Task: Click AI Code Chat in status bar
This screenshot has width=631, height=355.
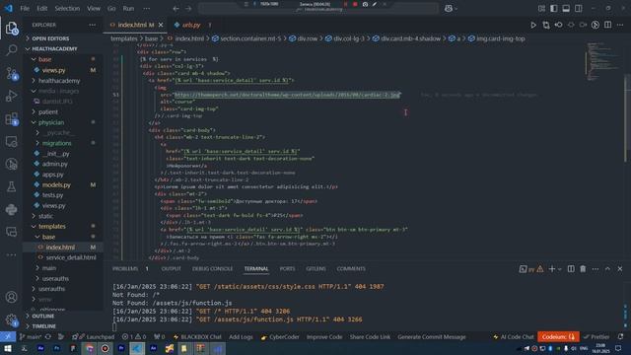Action: point(513,337)
